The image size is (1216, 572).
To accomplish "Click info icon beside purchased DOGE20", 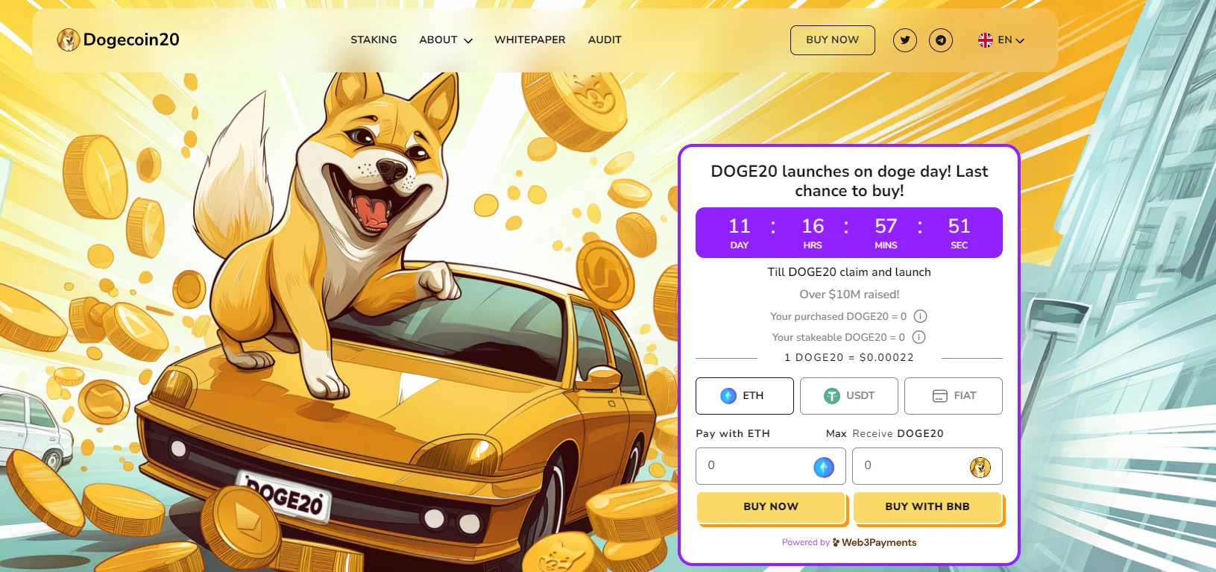I will pyautogui.click(x=921, y=316).
